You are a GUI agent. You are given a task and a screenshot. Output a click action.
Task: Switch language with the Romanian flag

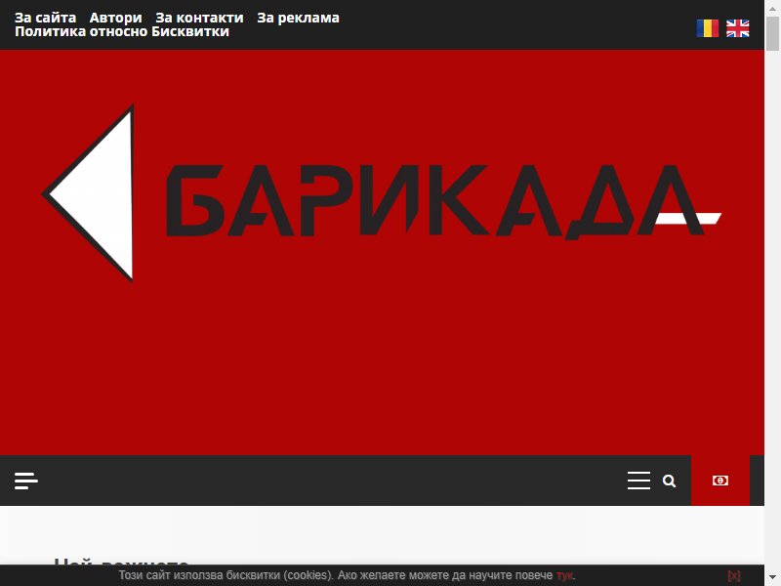pos(707,28)
